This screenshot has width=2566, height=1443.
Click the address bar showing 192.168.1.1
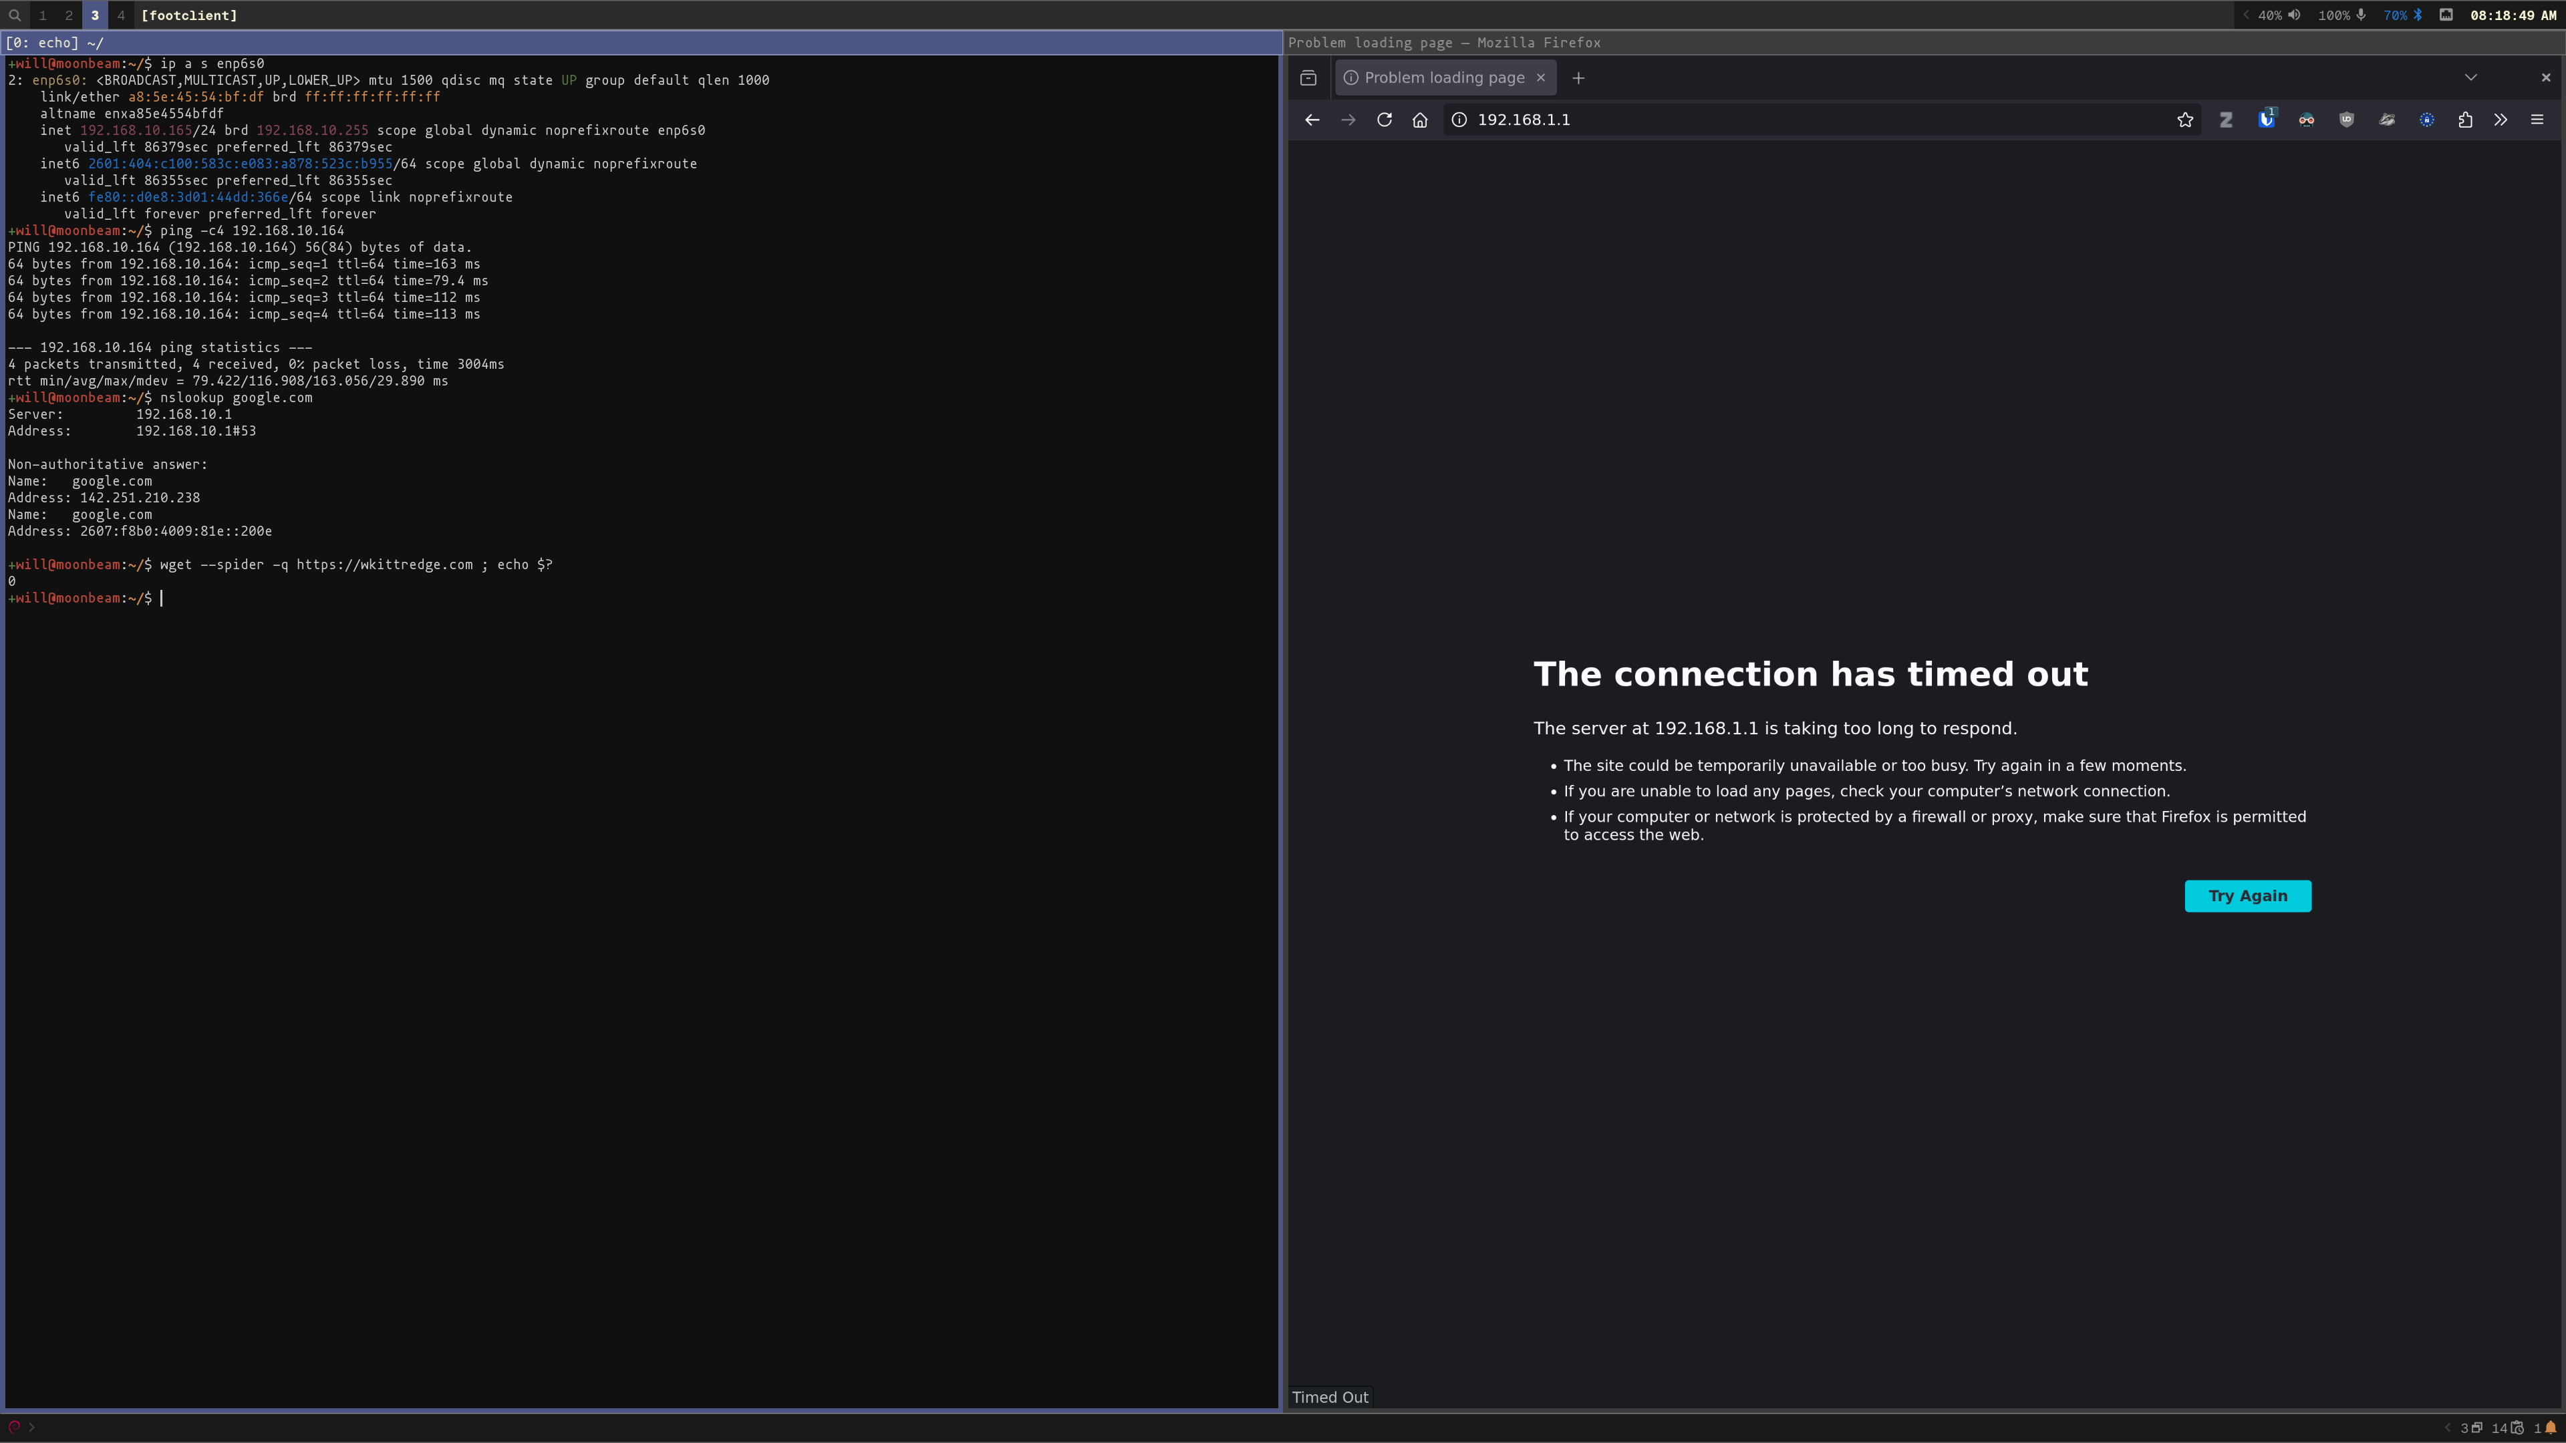coord(1793,120)
